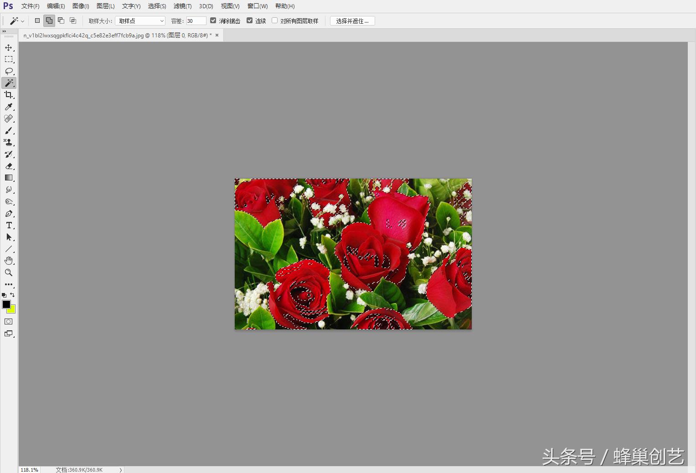Select the Move tool

[x=9, y=47]
